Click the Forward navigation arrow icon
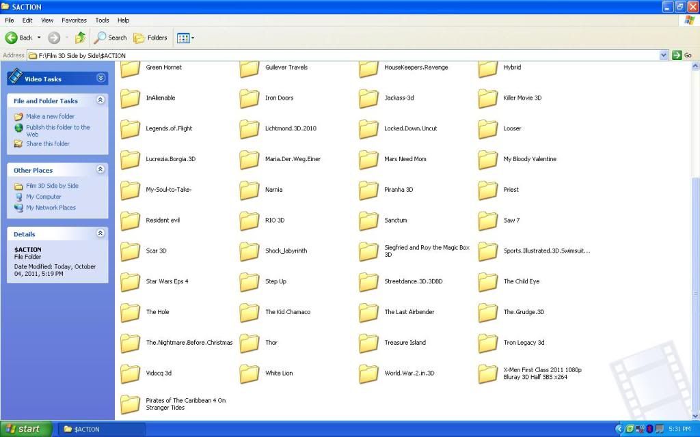This screenshot has height=437, width=700. (54, 38)
